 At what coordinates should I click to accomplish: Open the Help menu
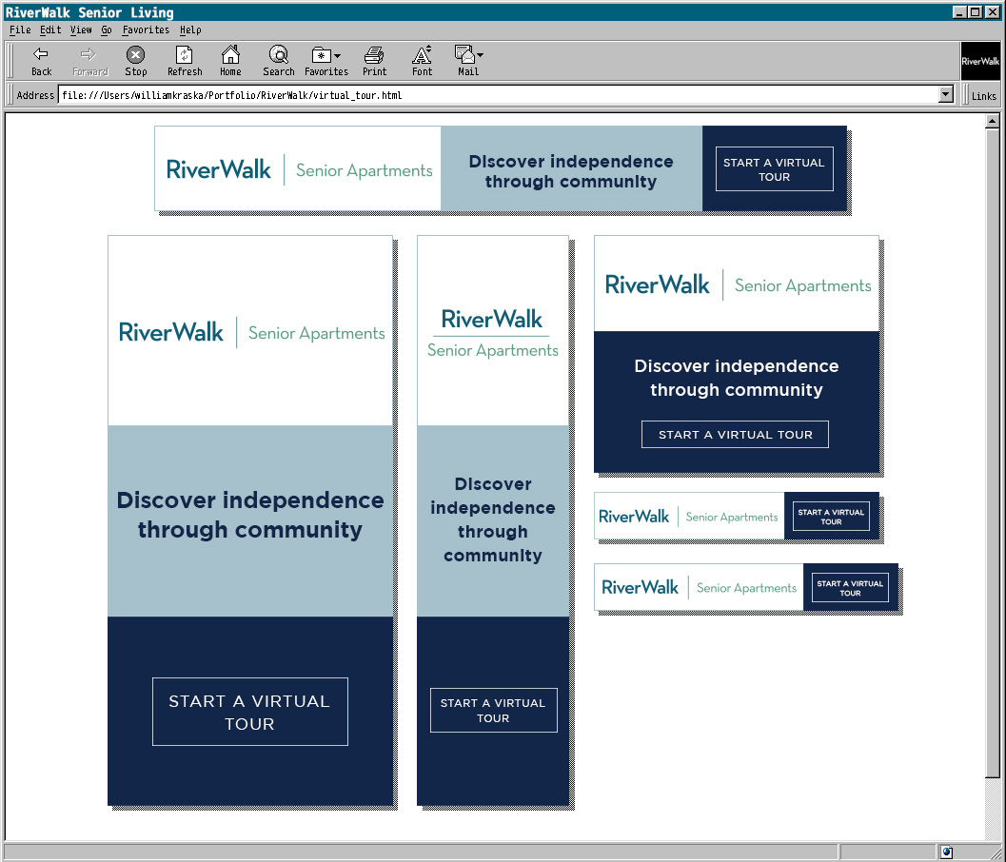tap(190, 29)
